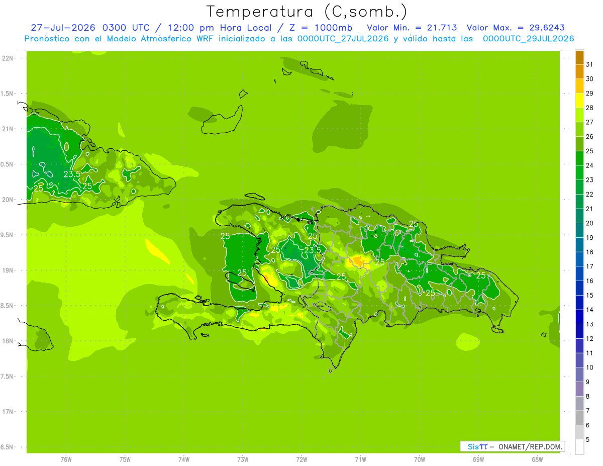Click the "70W" longitude label
603x466 pixels.
pos(420,459)
